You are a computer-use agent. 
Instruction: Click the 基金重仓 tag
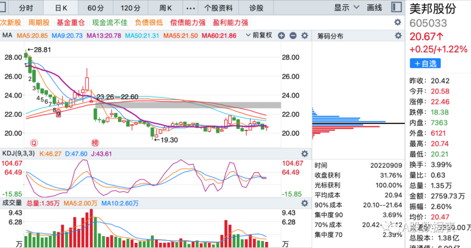coord(71,23)
